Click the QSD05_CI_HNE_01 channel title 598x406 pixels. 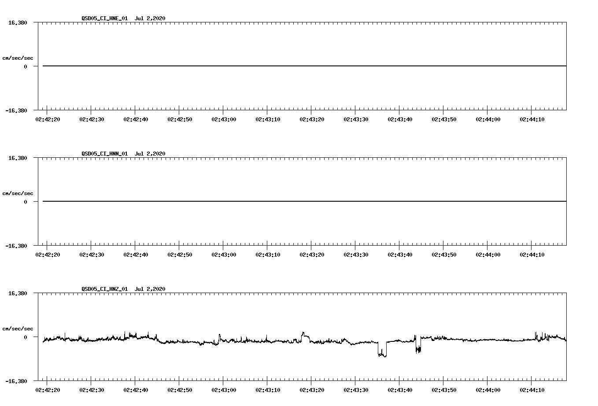105,18
